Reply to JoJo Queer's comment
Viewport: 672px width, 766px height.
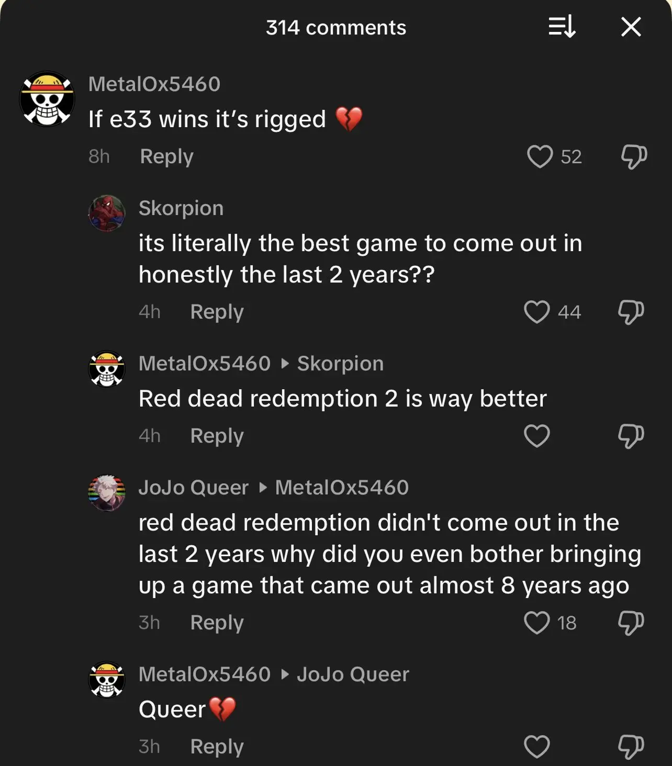coord(217,623)
